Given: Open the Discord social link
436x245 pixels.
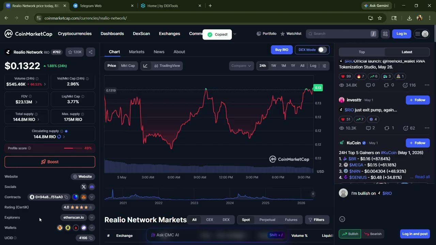Looking at the screenshot, I should [92, 187].
